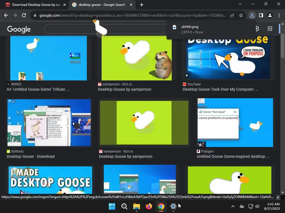This screenshot has height=213, width=285.
Task: Open the clock showing 5:42 AM
Action: coord(272,206)
